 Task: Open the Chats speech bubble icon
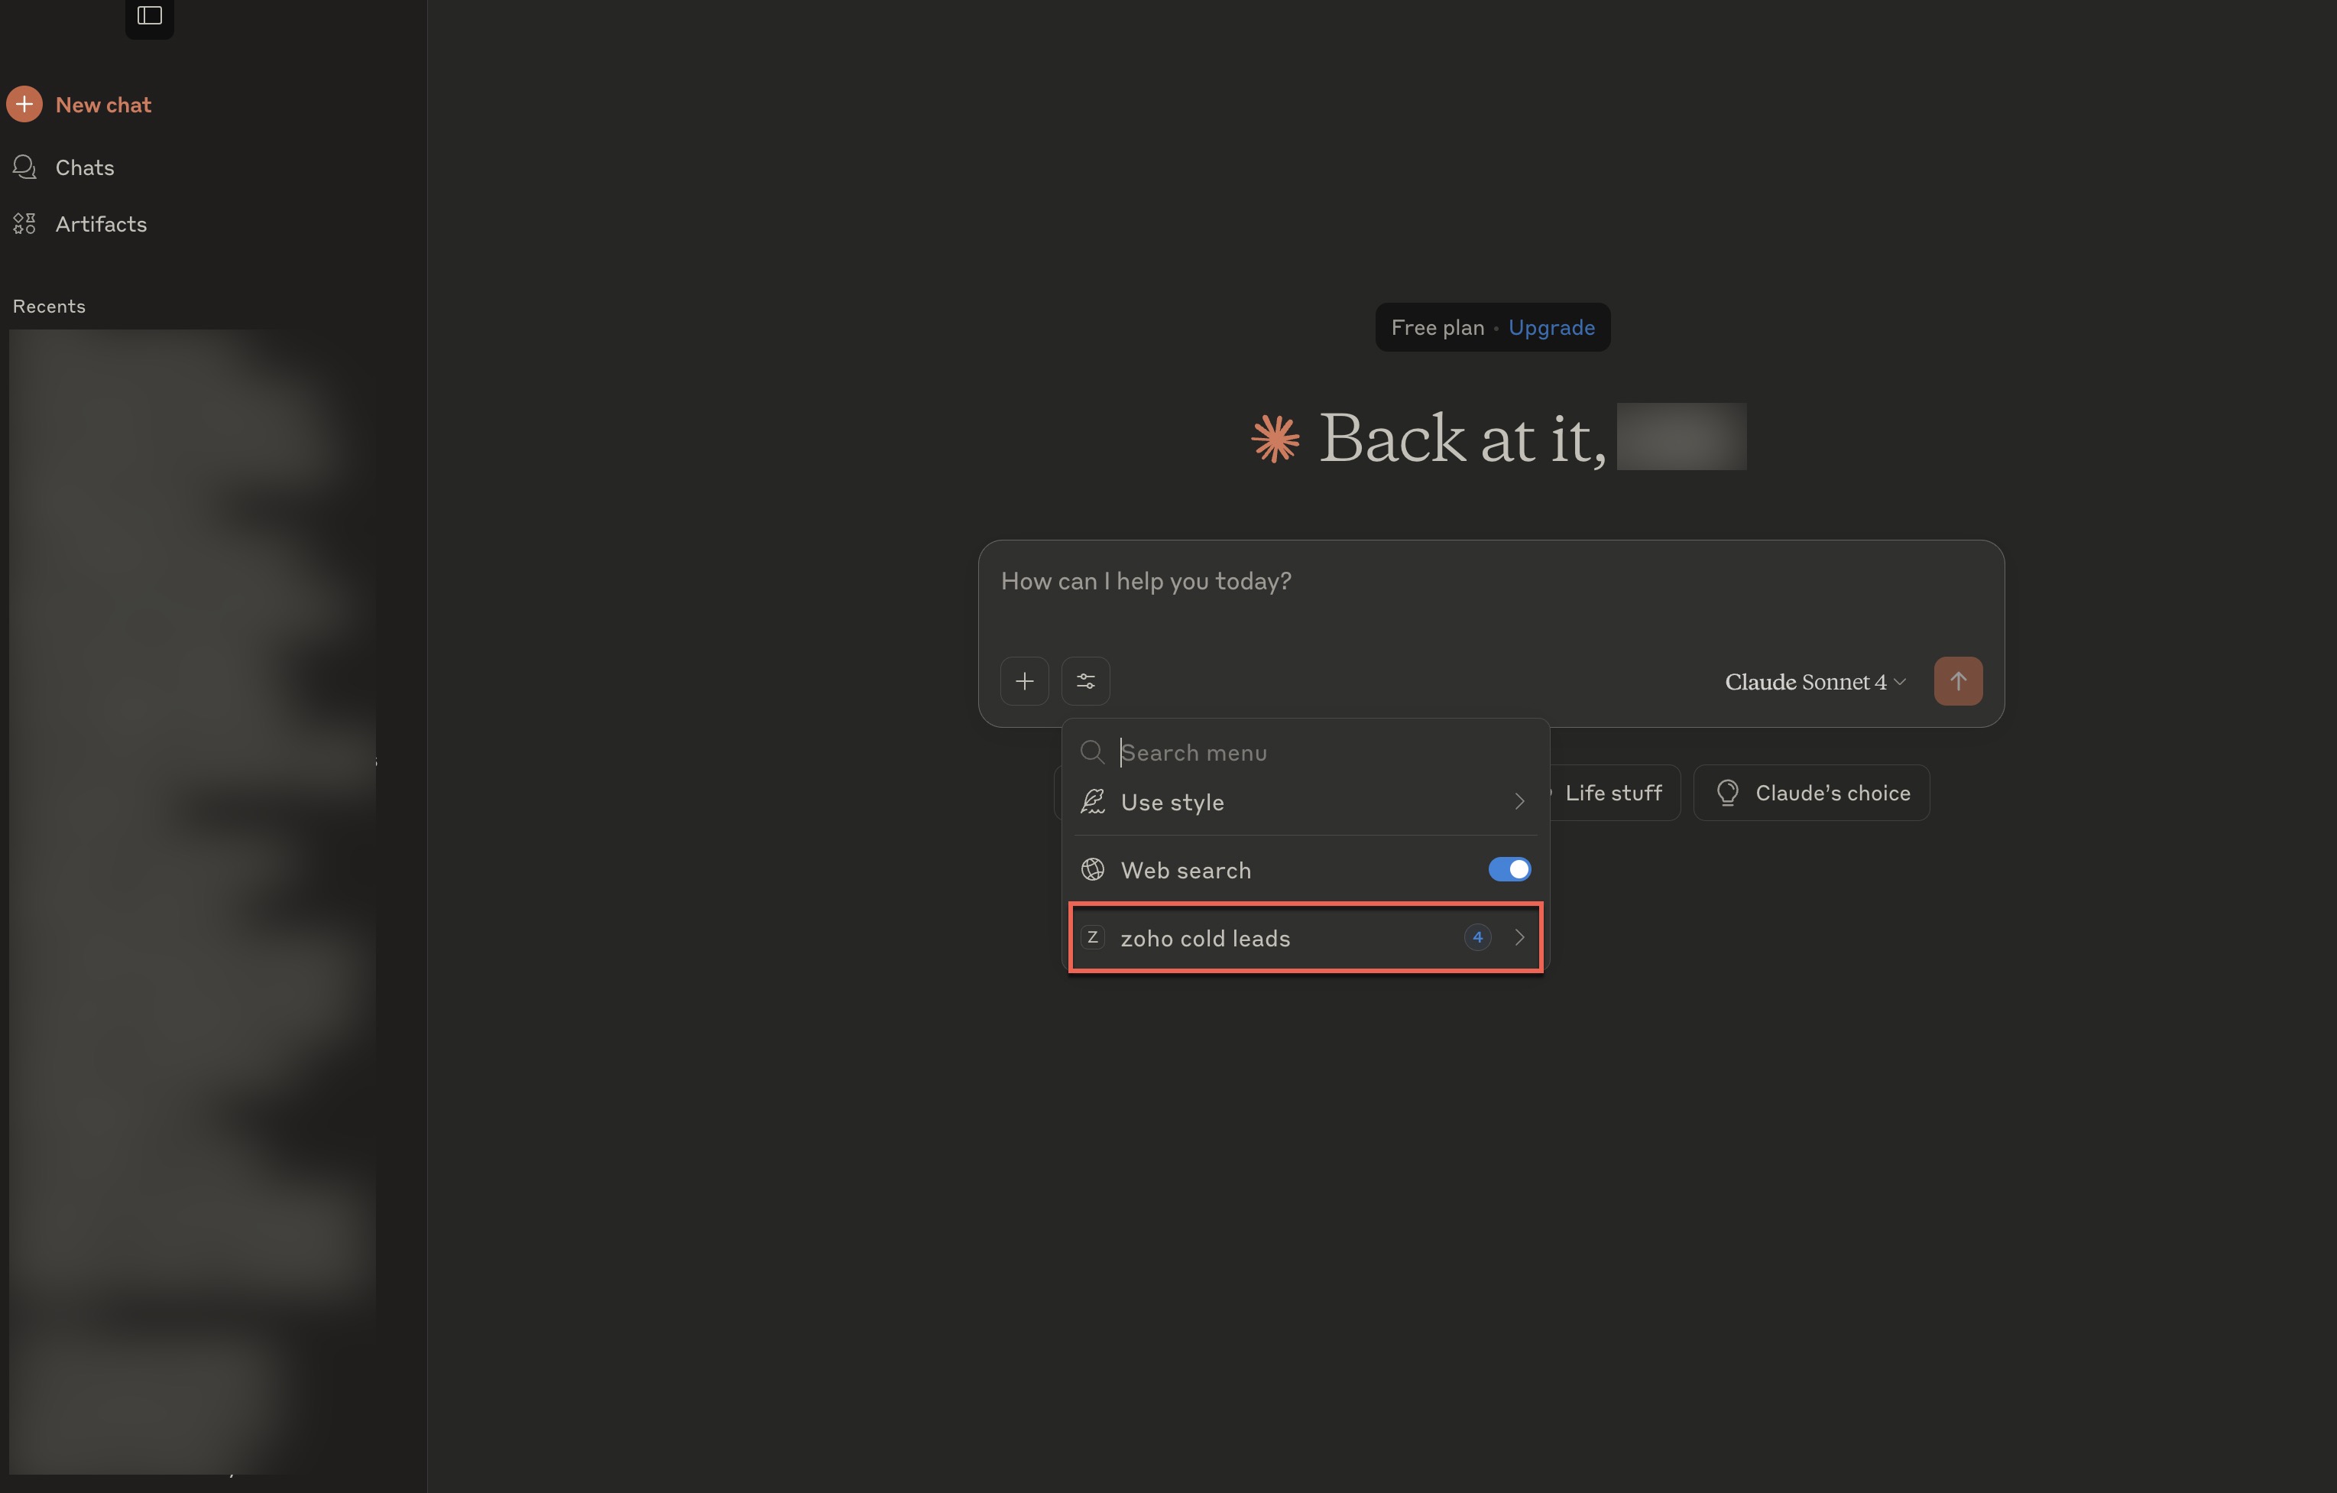[x=24, y=167]
